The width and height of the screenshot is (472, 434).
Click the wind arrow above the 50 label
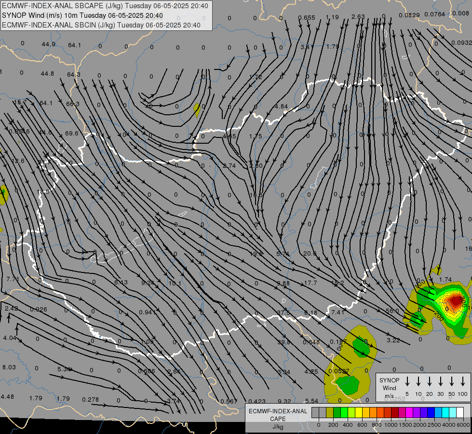tap(452, 381)
